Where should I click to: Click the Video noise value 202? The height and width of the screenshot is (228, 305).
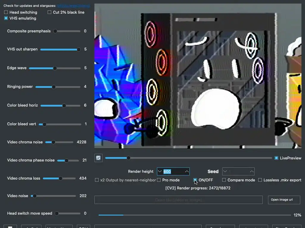pos(83,196)
